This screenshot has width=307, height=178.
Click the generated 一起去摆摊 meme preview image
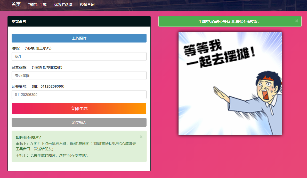230,83
